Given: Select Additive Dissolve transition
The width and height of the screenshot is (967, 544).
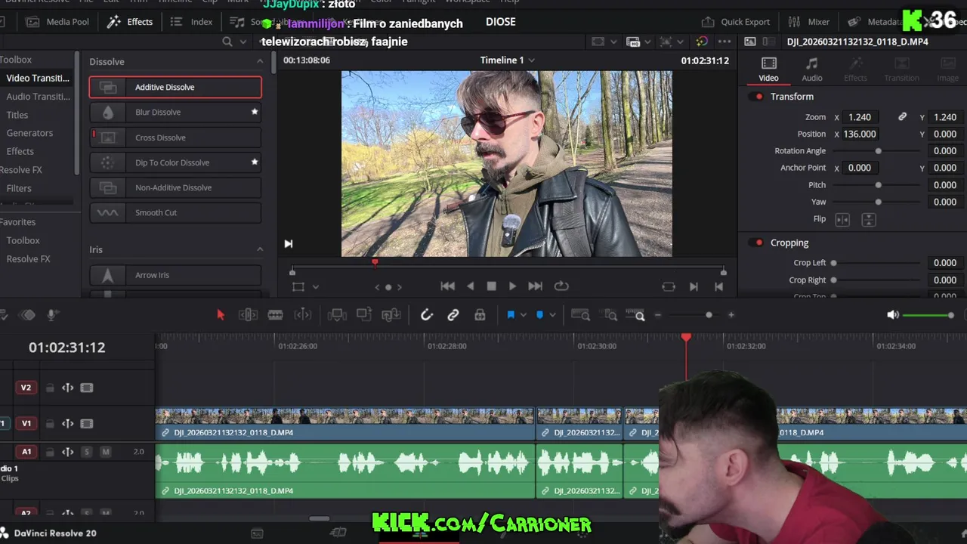Looking at the screenshot, I should click(175, 87).
